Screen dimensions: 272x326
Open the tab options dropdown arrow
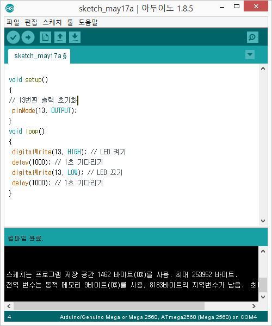tap(250, 55)
